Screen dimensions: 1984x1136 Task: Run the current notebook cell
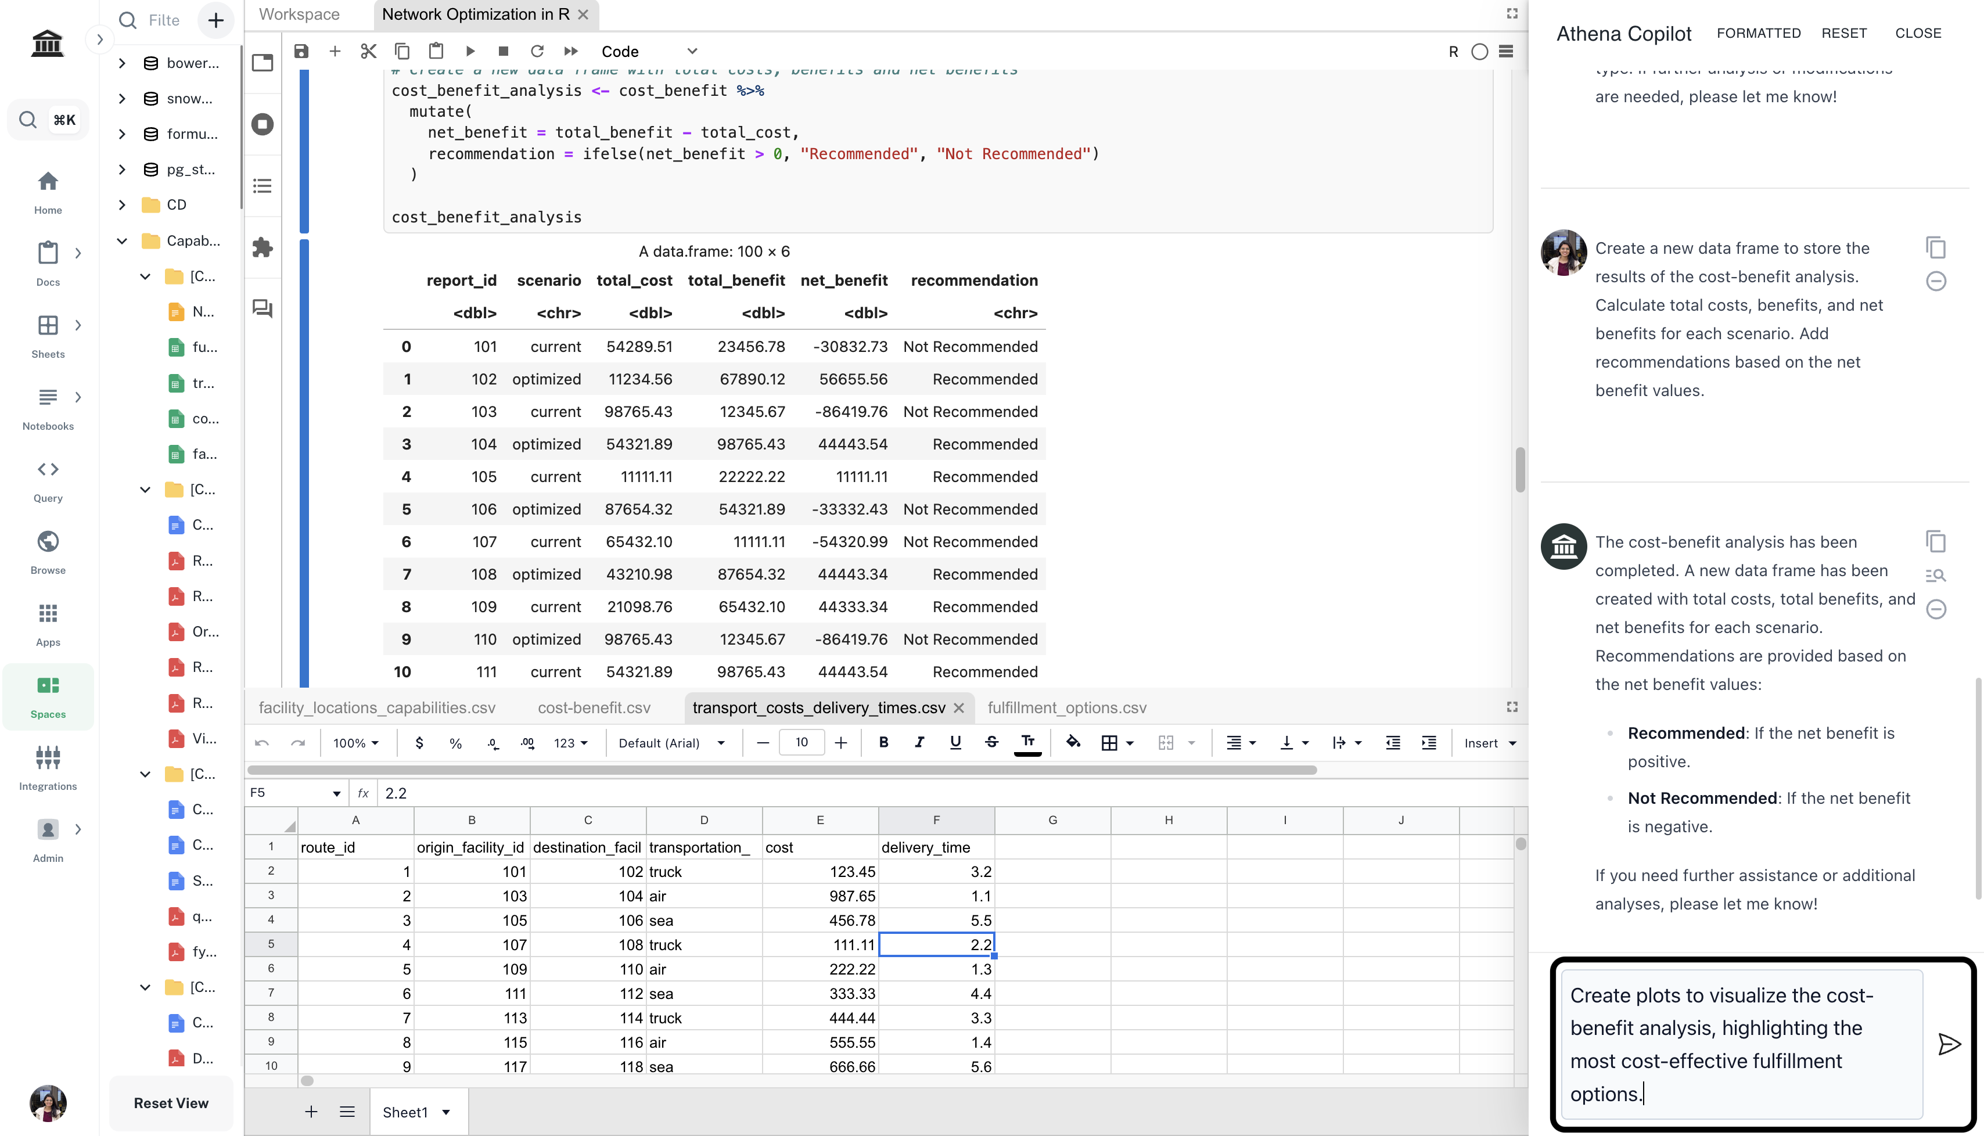coord(470,52)
